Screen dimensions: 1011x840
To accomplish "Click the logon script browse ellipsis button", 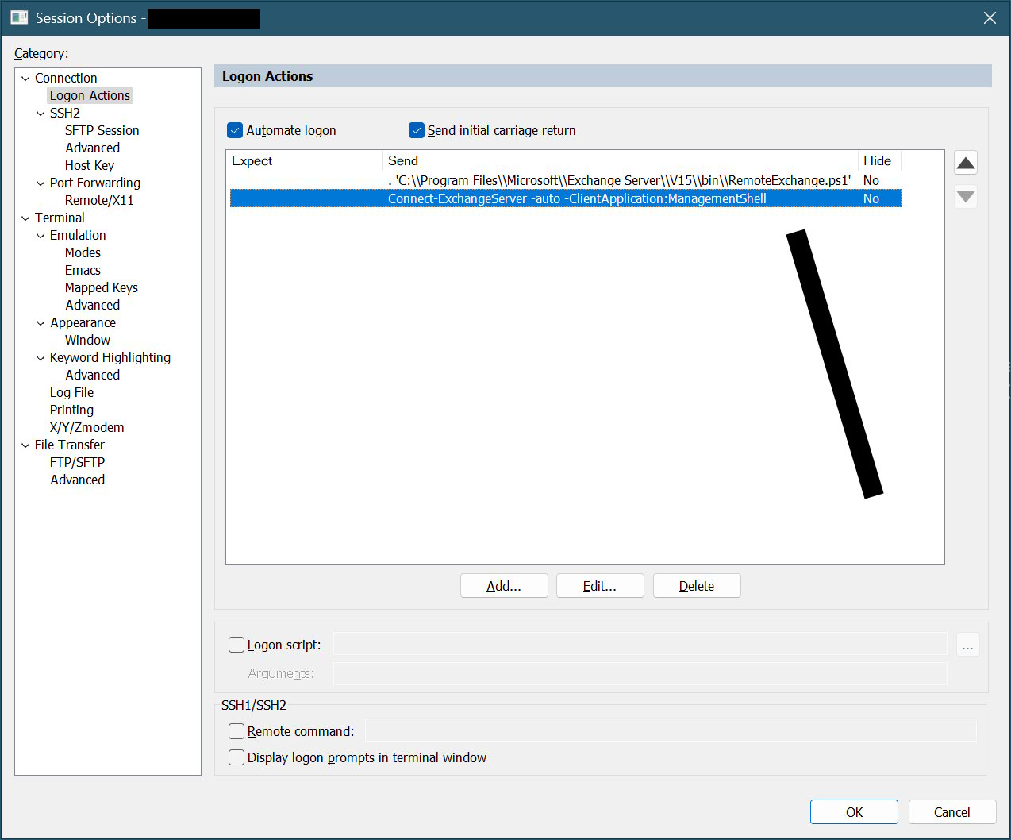I will tap(967, 645).
